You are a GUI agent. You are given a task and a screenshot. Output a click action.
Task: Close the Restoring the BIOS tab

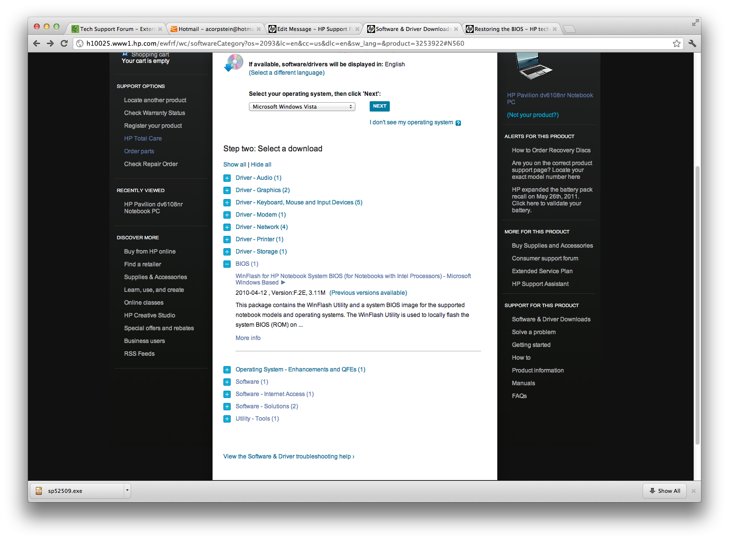click(555, 29)
